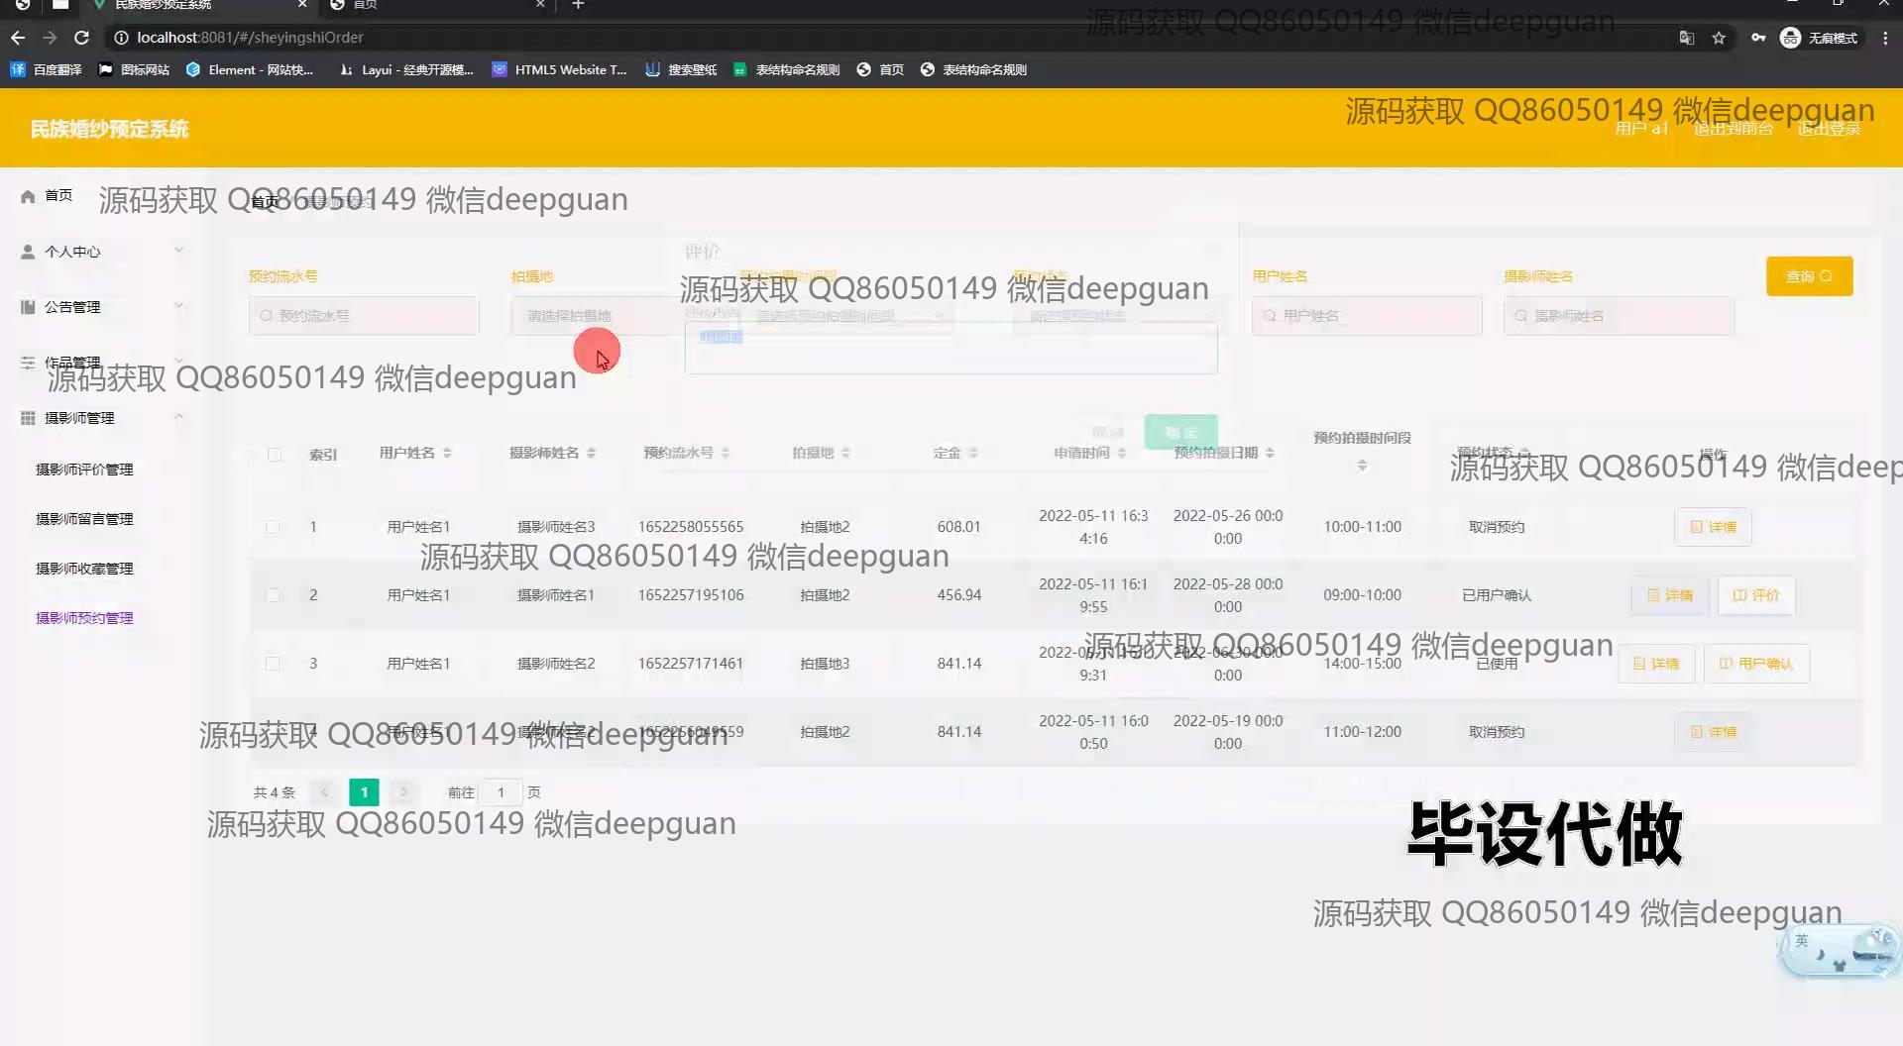Open the 搜索壁纸 bookmark

pyautogui.click(x=681, y=69)
